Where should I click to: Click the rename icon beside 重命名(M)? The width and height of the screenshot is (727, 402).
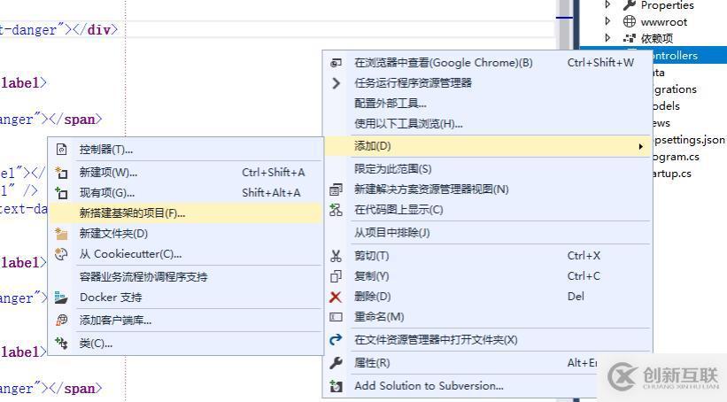336,317
